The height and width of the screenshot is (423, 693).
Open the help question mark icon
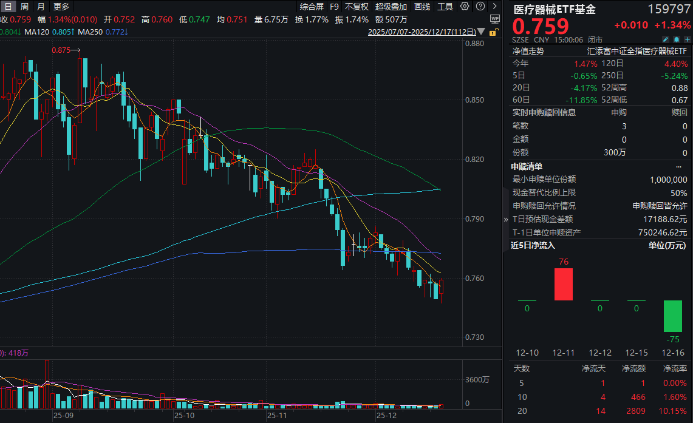pos(480,6)
